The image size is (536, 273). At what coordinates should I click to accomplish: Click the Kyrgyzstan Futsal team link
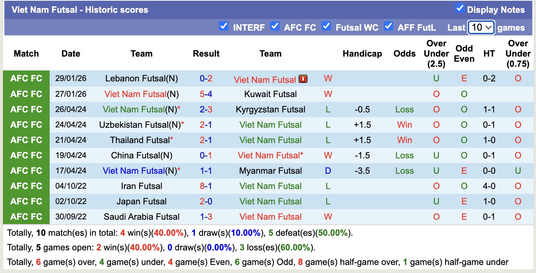coord(271,109)
